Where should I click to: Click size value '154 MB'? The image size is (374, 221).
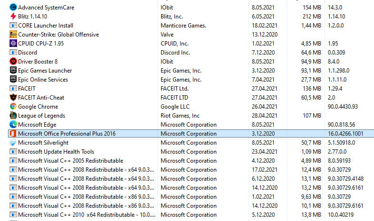point(312,8)
